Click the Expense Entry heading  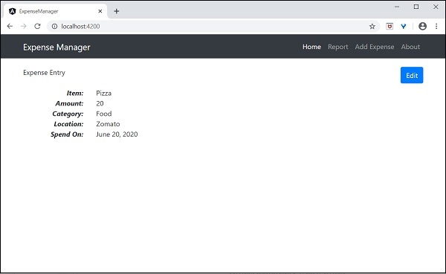[44, 73]
